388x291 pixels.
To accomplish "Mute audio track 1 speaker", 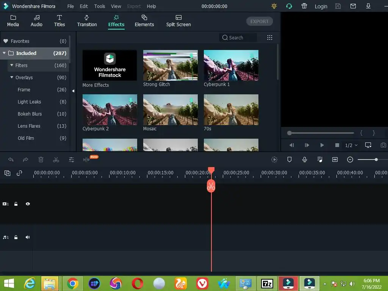I will (27, 237).
